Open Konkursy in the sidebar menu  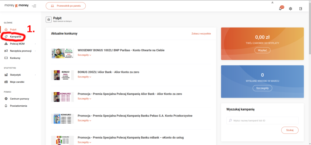click(x=15, y=58)
